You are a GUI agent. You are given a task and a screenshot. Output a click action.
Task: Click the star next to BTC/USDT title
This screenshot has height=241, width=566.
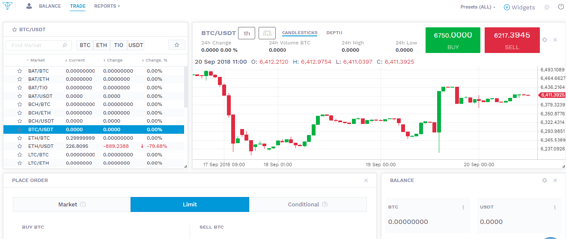coord(15,30)
